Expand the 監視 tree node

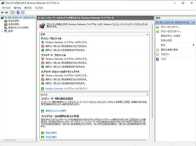point(2,31)
